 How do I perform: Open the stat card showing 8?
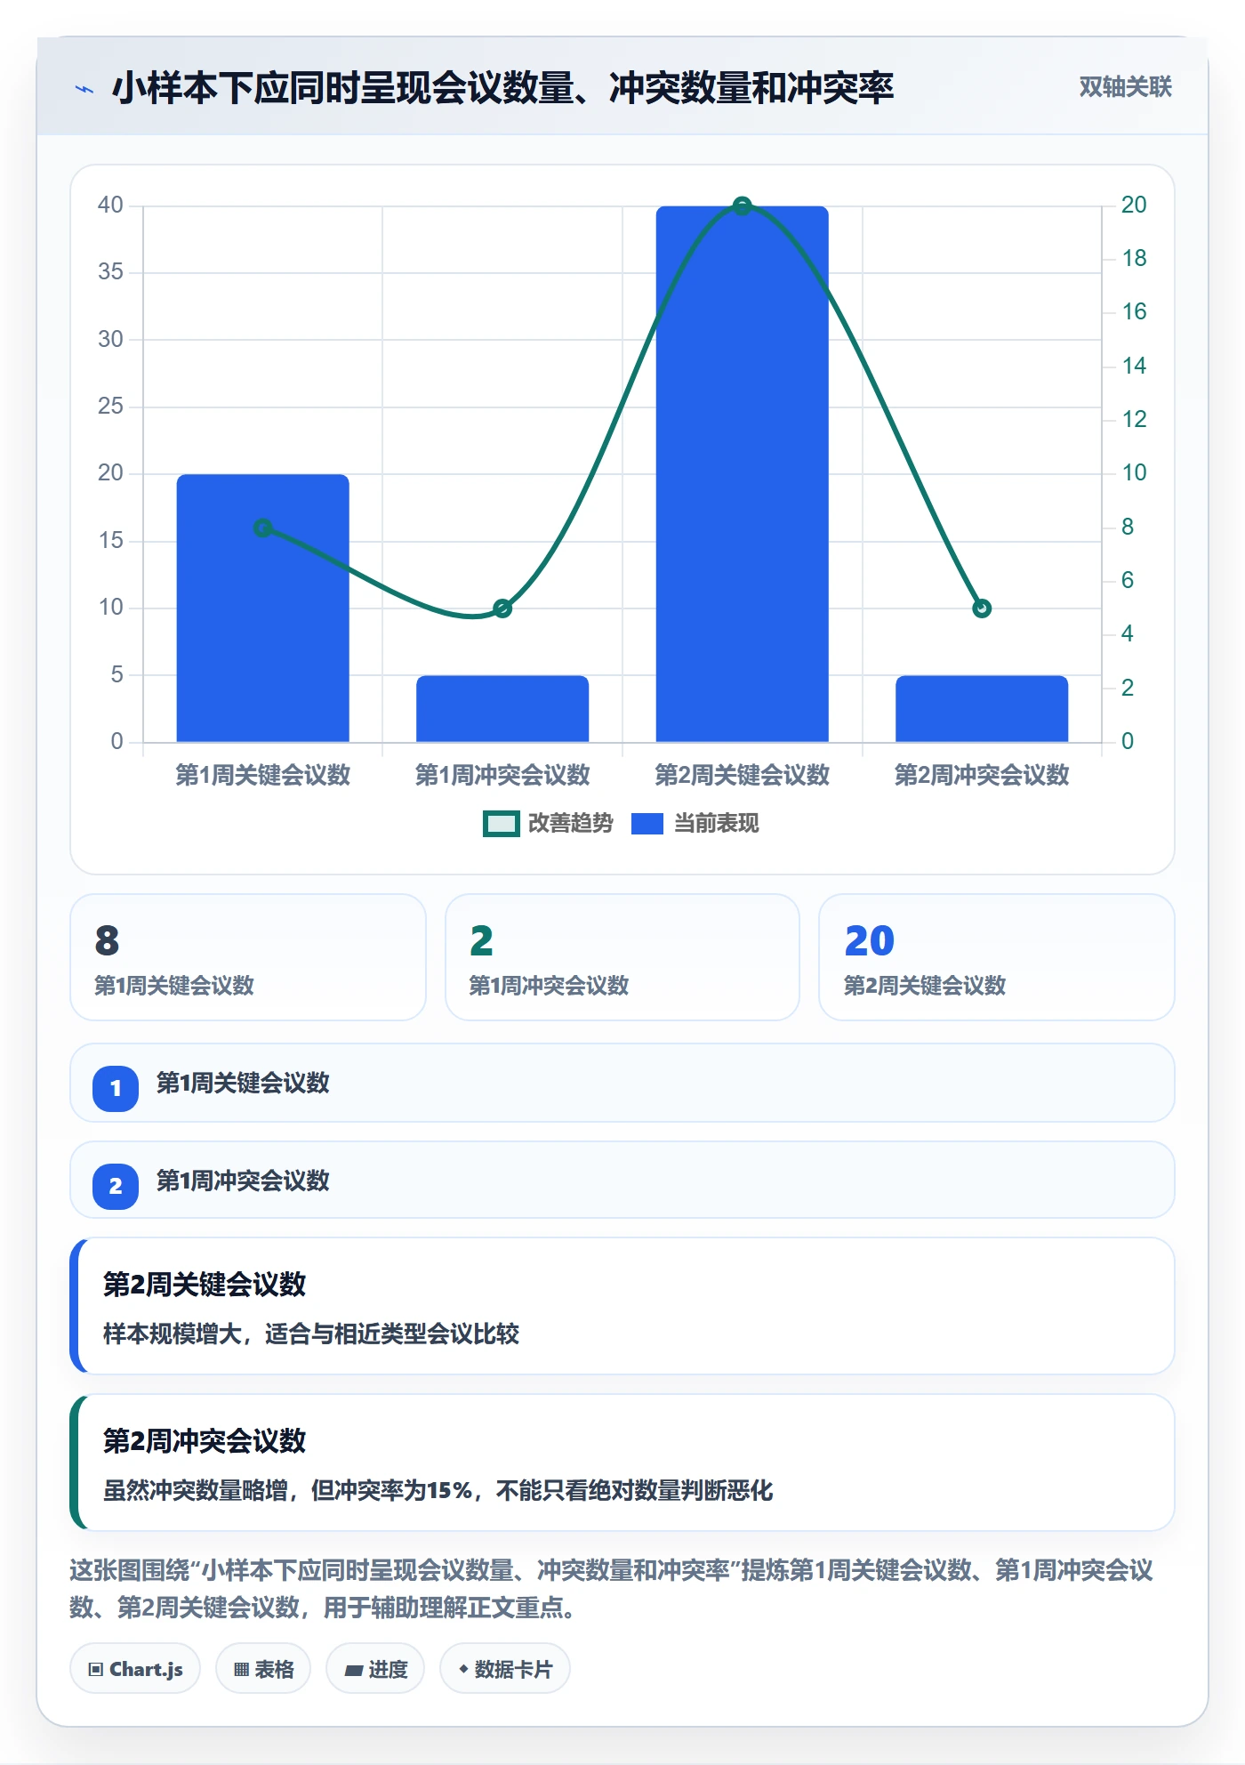click(x=248, y=957)
